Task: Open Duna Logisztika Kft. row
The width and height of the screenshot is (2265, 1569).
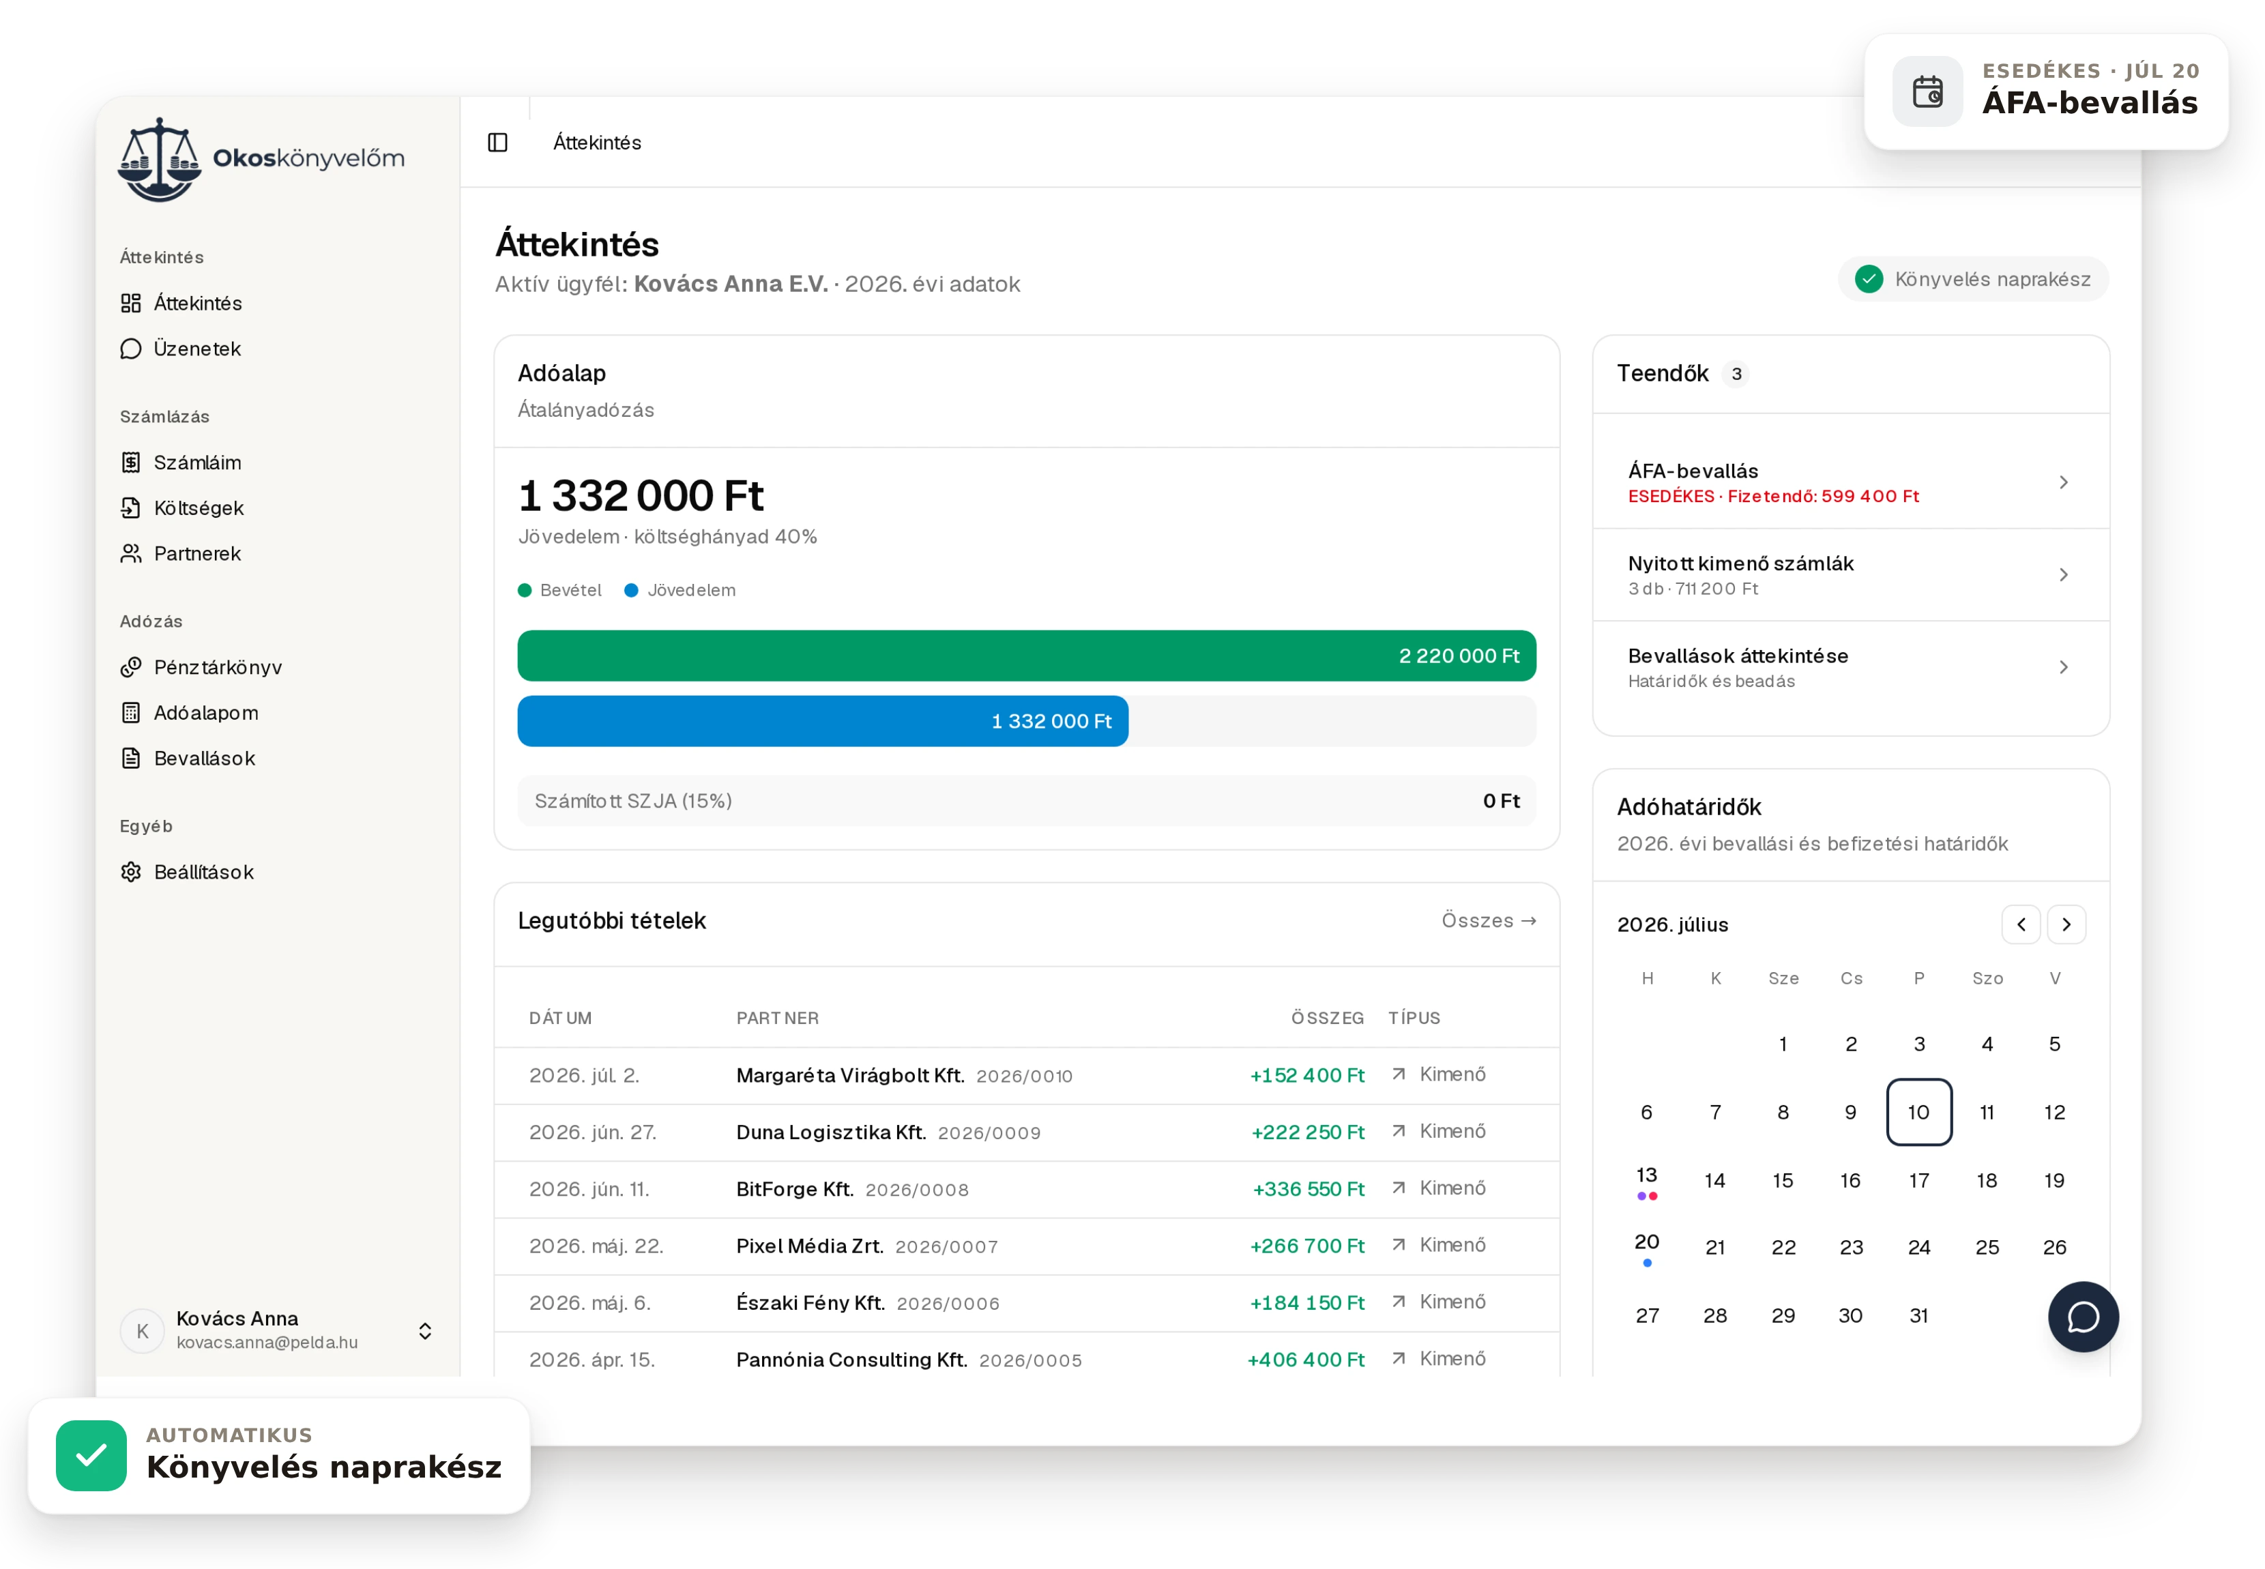Action: coord(1026,1132)
